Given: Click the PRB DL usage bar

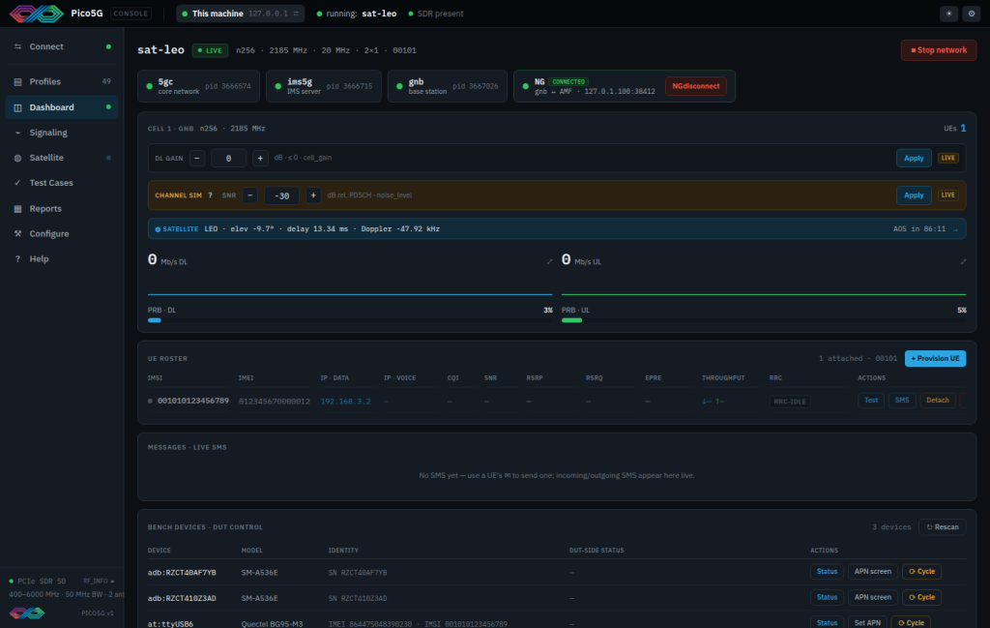Looking at the screenshot, I should pos(350,320).
